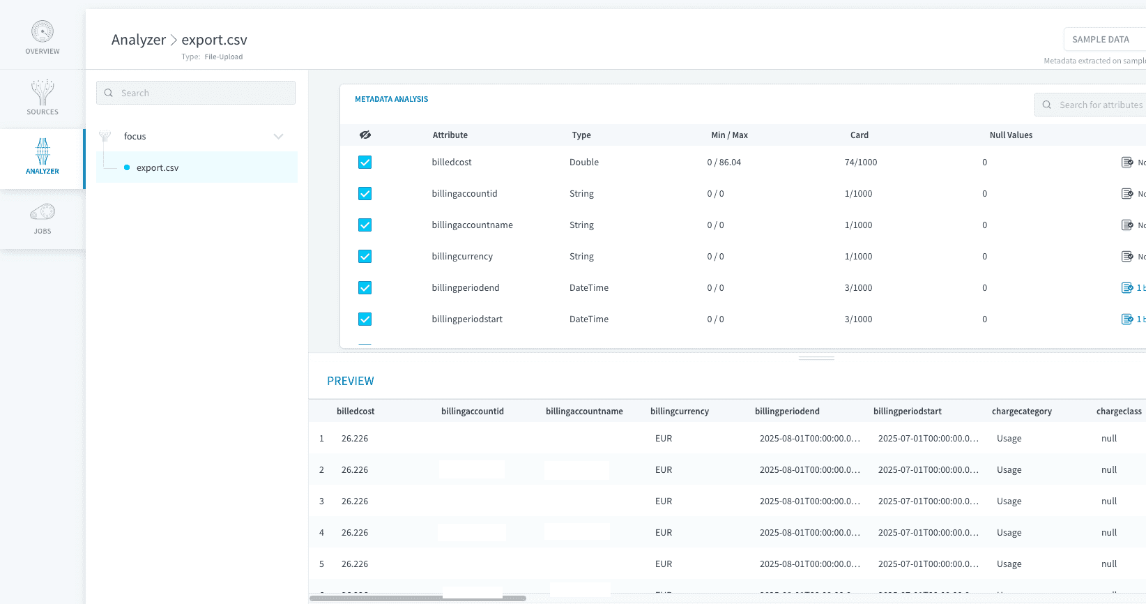Toggle the hidden-eye column header icon
The width and height of the screenshot is (1146, 604).
click(x=365, y=135)
